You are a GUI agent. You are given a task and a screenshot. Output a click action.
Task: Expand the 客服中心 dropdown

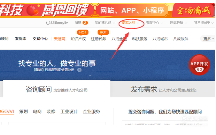[155, 23]
